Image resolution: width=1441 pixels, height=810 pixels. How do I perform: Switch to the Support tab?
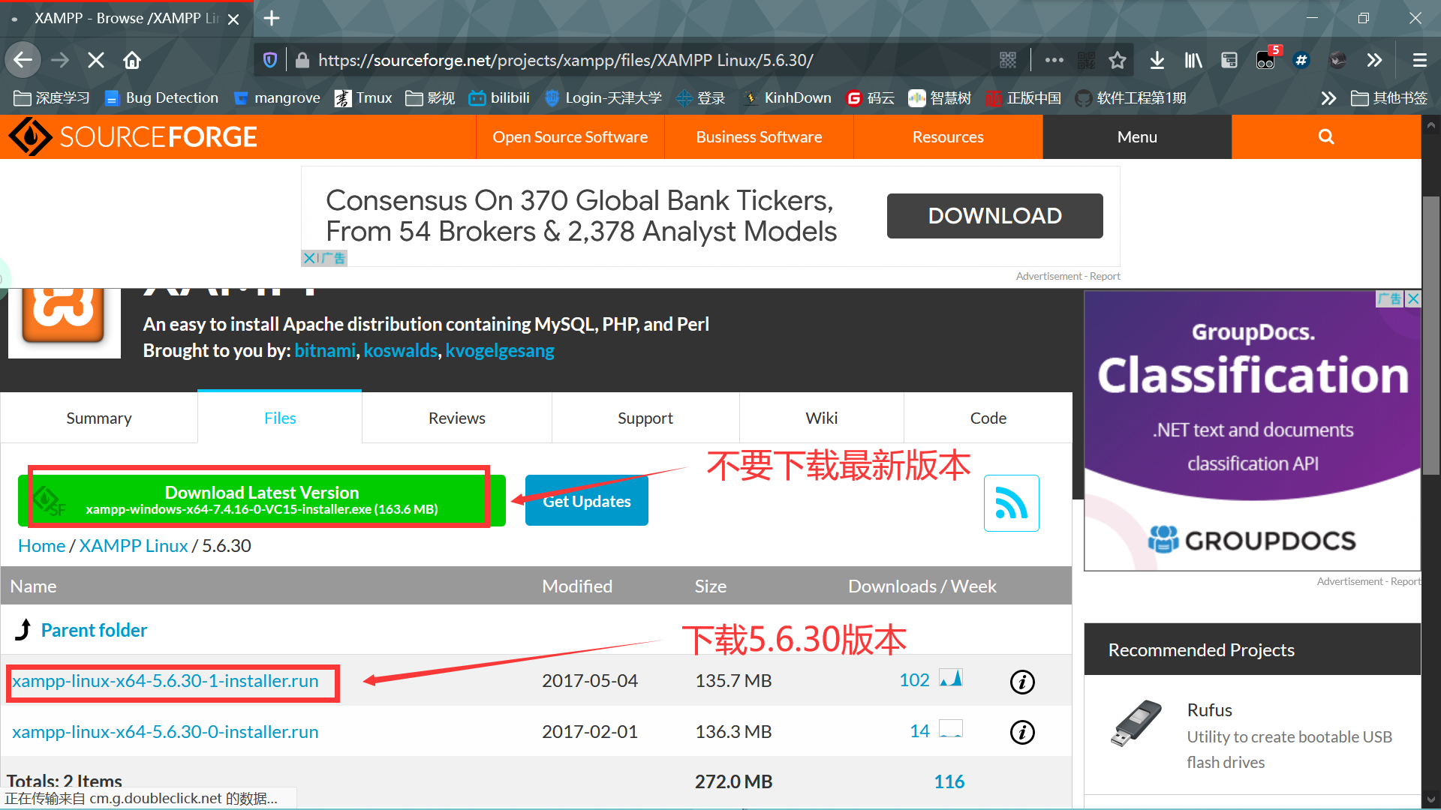(x=645, y=418)
